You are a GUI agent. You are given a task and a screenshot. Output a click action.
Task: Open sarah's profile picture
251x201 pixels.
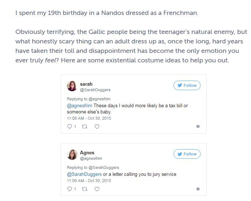(x=72, y=86)
